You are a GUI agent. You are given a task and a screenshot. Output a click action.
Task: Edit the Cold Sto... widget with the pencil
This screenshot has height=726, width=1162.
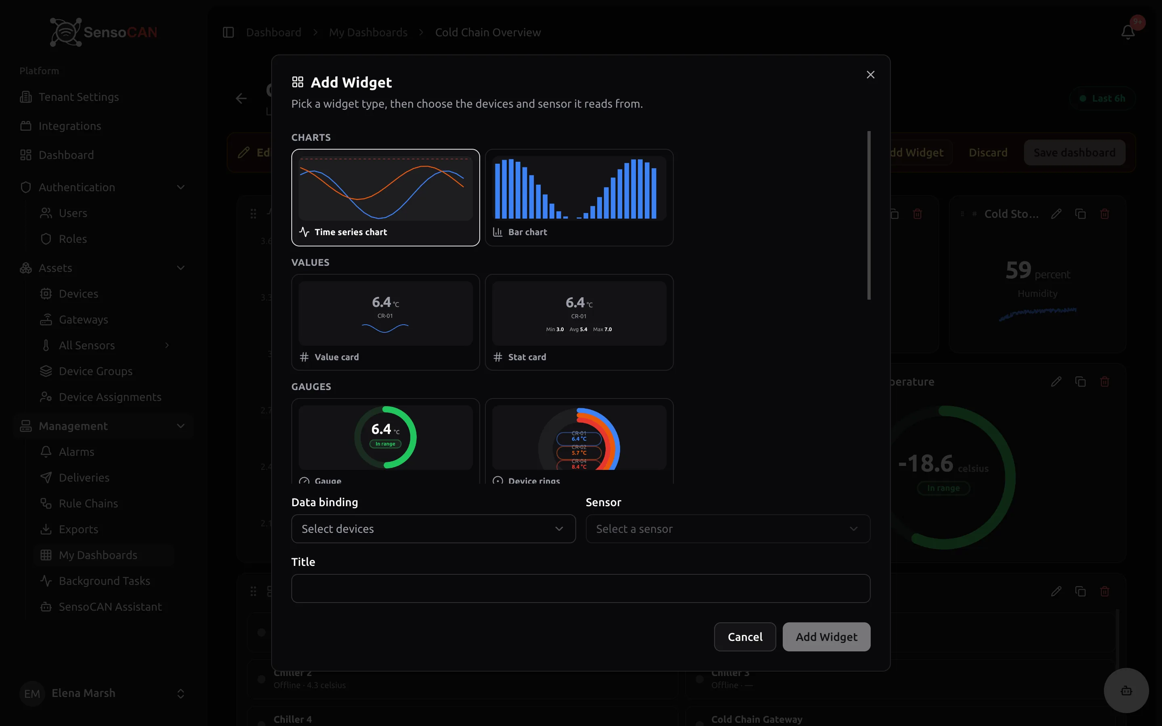pyautogui.click(x=1056, y=214)
